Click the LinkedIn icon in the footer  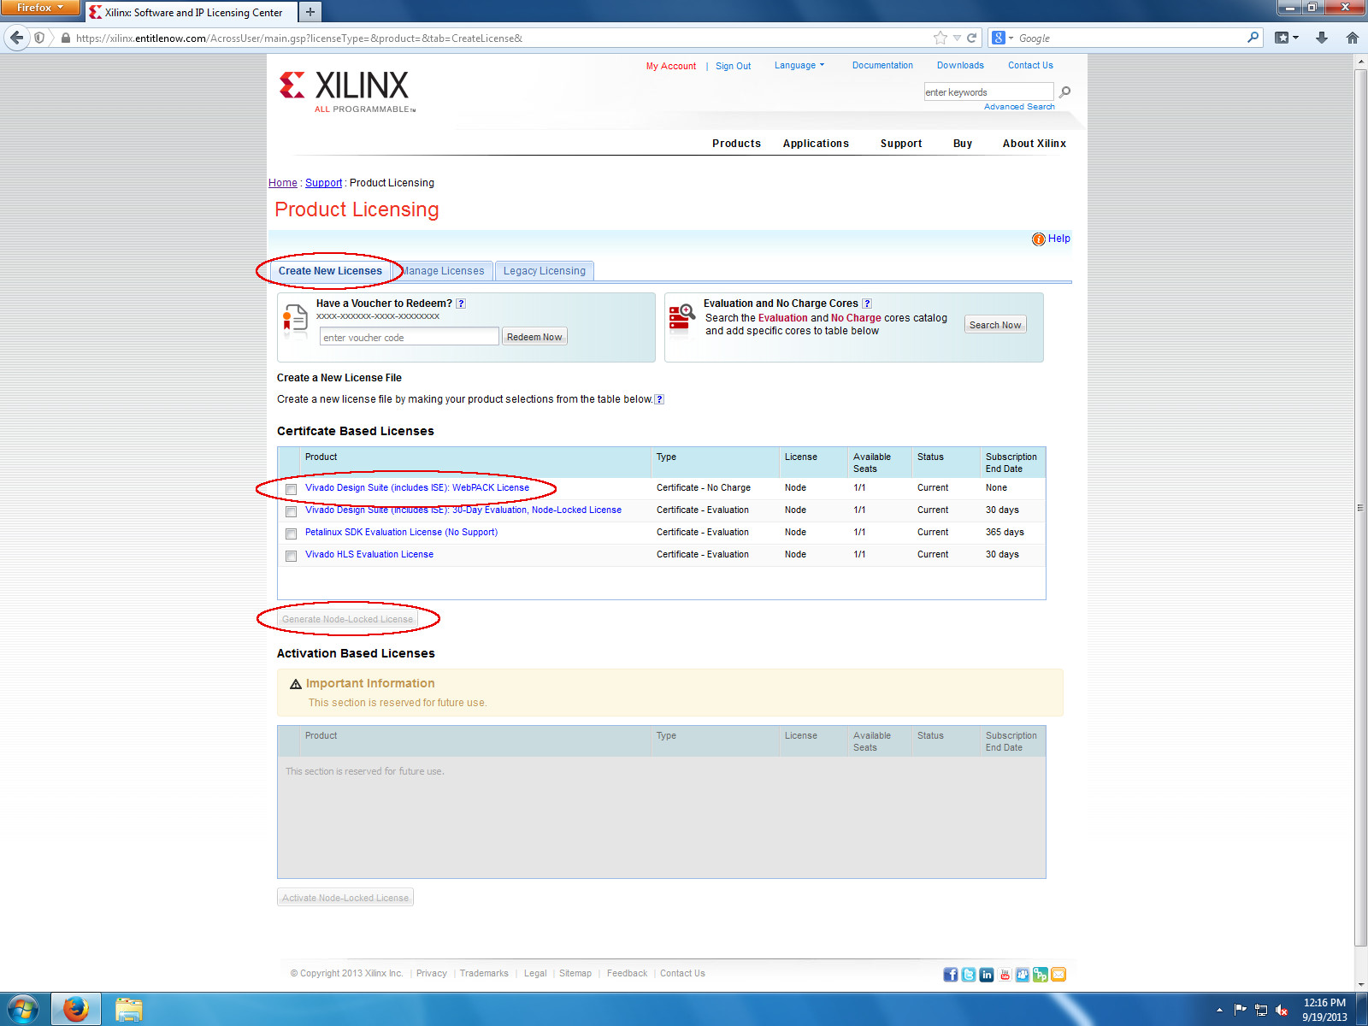(x=986, y=974)
